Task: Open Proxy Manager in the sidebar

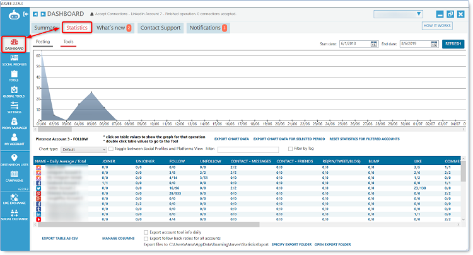Action: [x=14, y=123]
